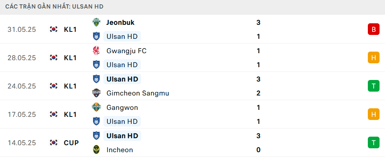Click the Jeonbuk score of 3
The height and width of the screenshot is (158, 385).
258,23
